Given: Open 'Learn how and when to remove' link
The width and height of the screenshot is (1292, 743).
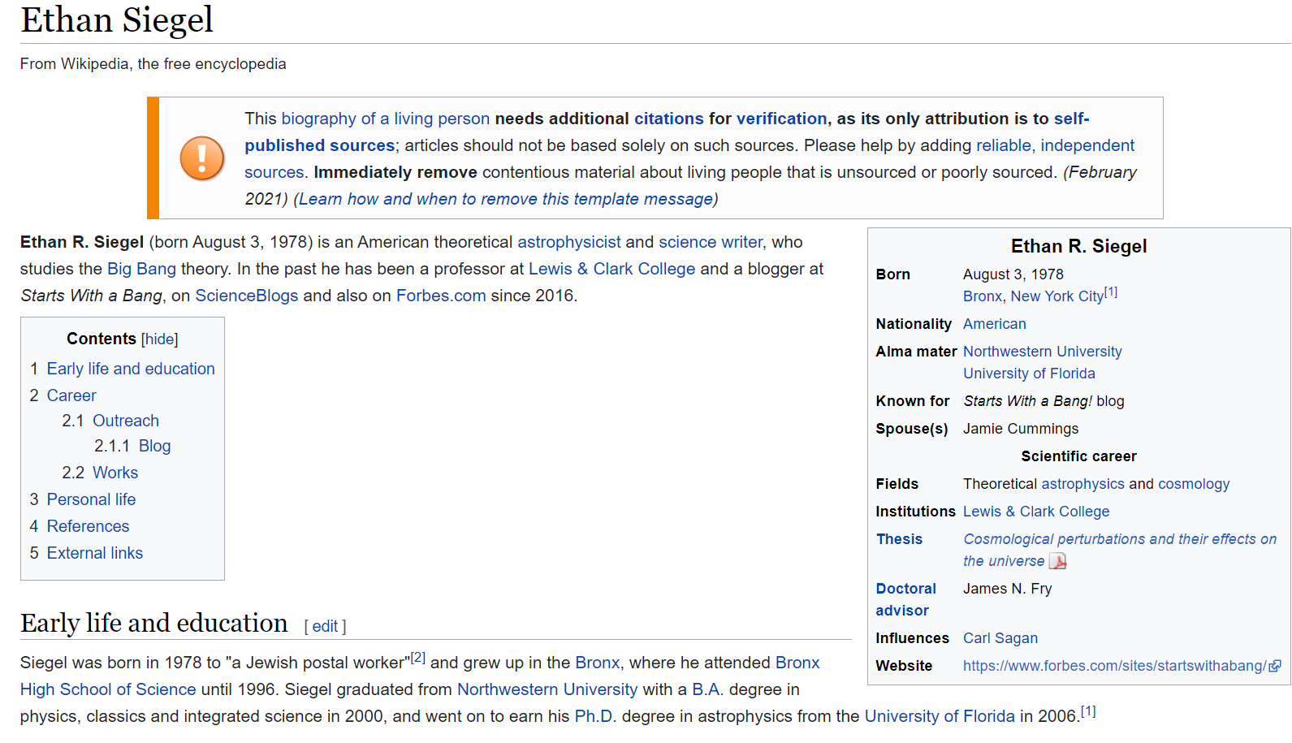Looking at the screenshot, I should (506, 199).
